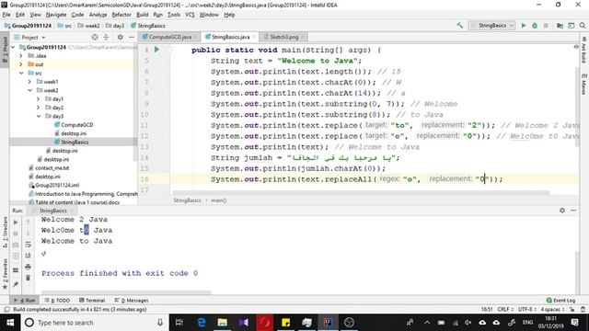Open the Build menu

[142, 15]
